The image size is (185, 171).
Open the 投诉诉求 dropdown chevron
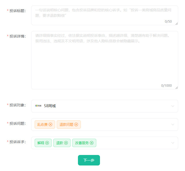pyautogui.click(x=173, y=143)
